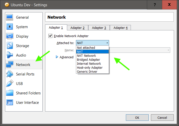This screenshot has height=126, width=179.
Task: Confirm settings with OK button
Action: [137, 118]
